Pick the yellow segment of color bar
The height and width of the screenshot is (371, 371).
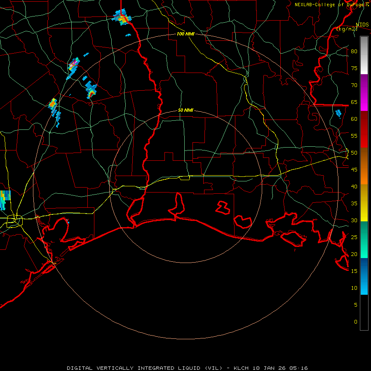click(x=364, y=203)
